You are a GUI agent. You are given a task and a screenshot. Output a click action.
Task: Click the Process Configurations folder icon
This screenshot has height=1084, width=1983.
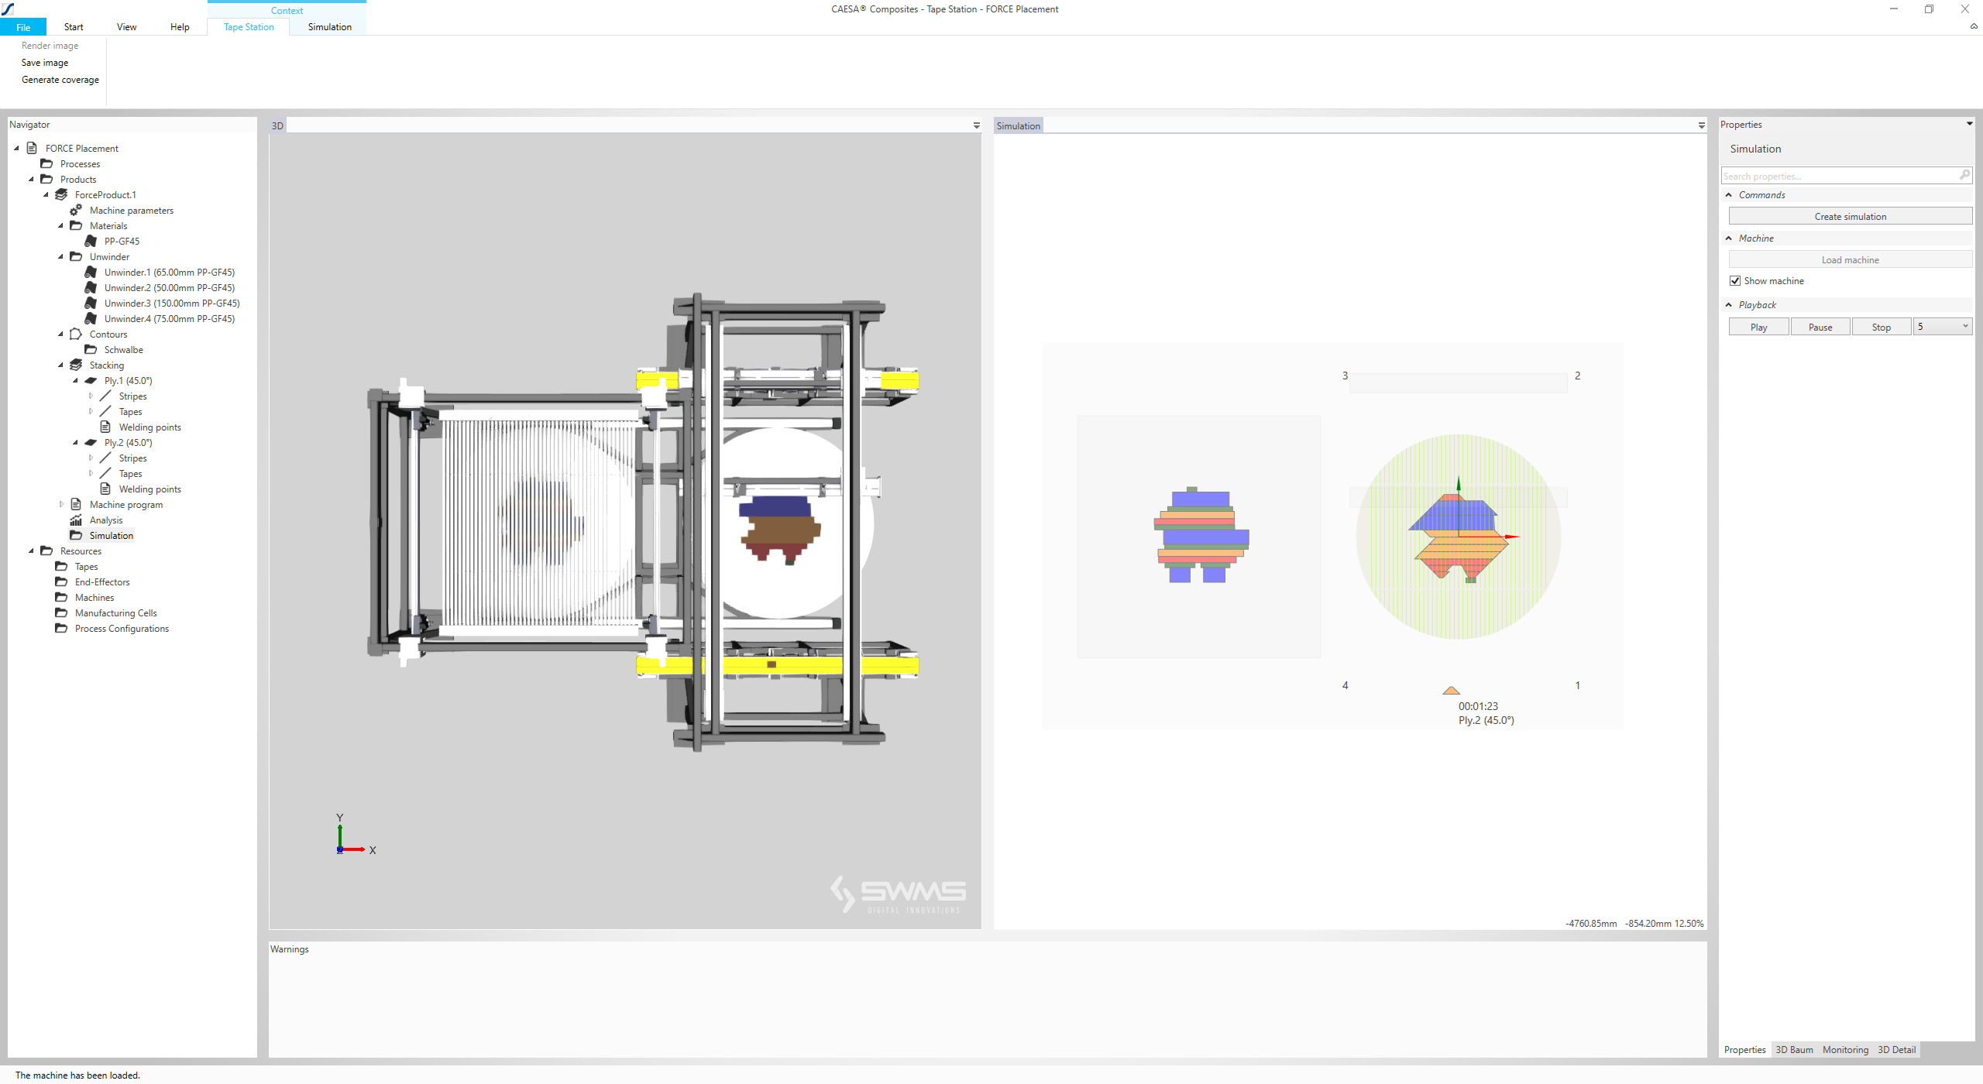pyautogui.click(x=61, y=628)
